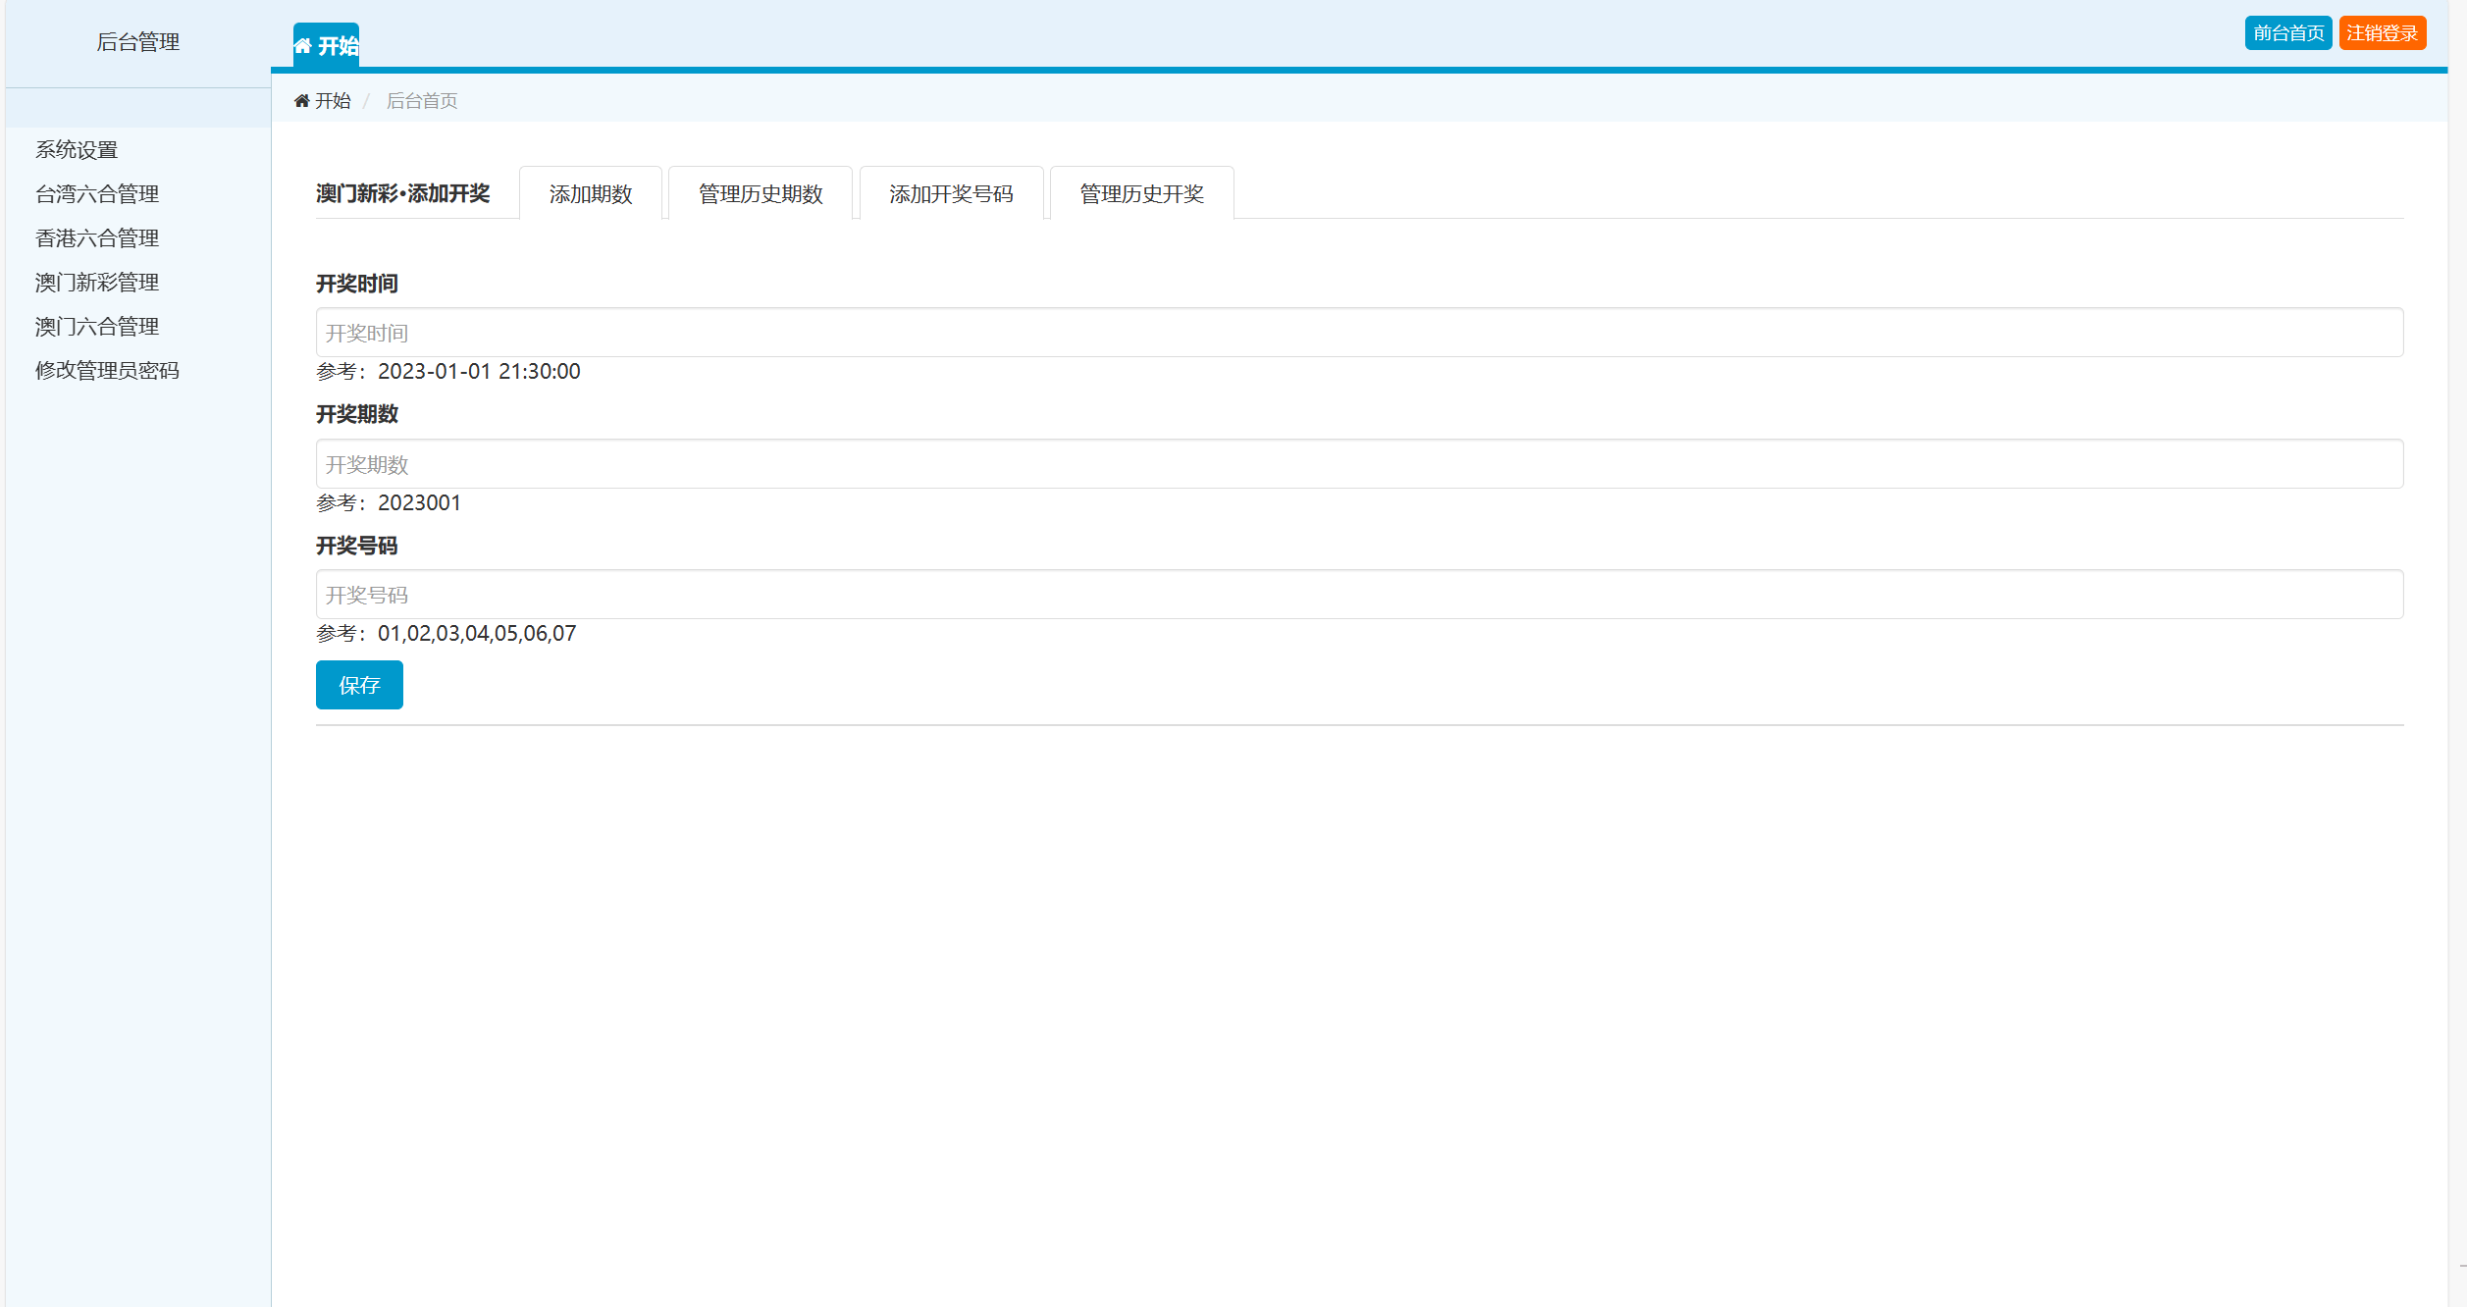The image size is (2467, 1307).
Task: Focus the 开奖时间 input field
Action: (x=1359, y=333)
